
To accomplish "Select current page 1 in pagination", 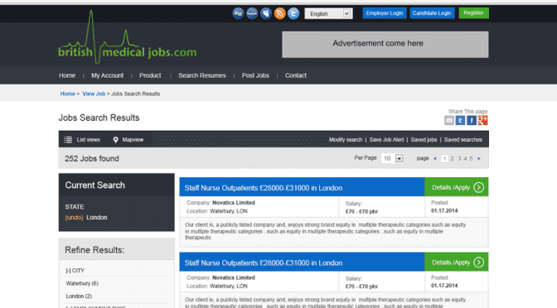I will pos(444,159).
